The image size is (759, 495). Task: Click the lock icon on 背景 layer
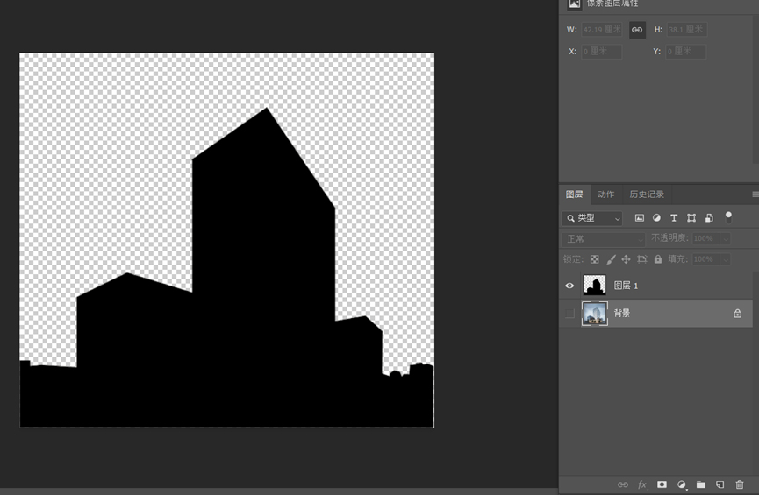pos(737,314)
